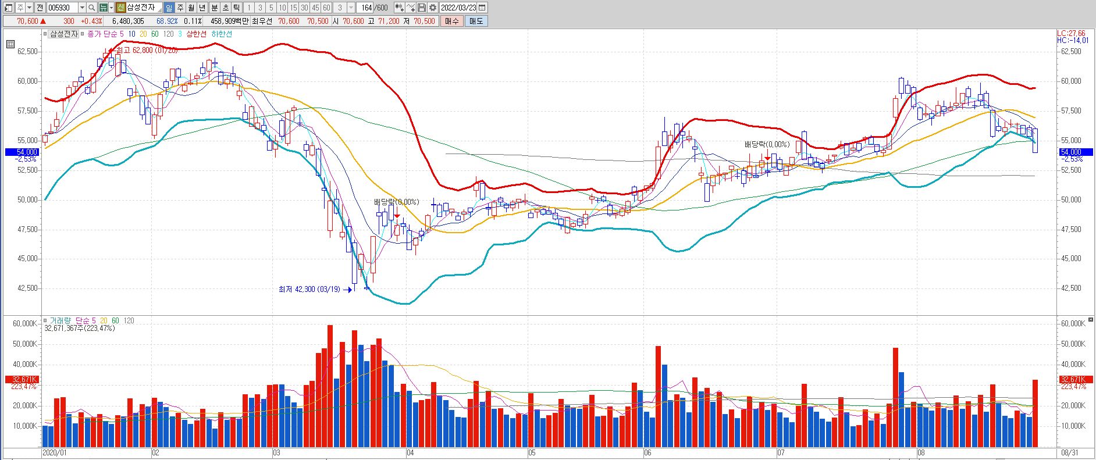
Task: Select the 5 interval button
Action: (271, 8)
